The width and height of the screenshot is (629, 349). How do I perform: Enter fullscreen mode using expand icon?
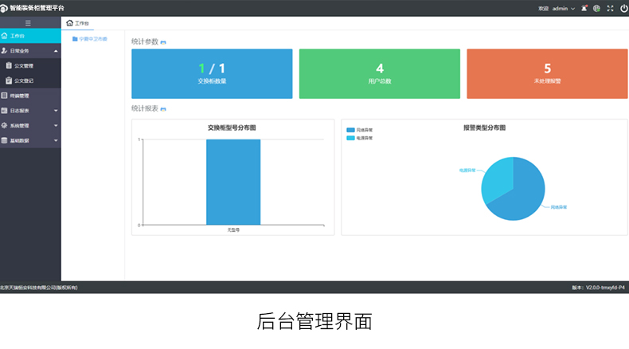[610, 8]
